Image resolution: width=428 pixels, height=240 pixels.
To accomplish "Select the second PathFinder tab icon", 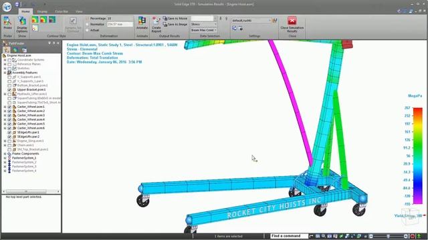I will pyautogui.click(x=15, y=50).
